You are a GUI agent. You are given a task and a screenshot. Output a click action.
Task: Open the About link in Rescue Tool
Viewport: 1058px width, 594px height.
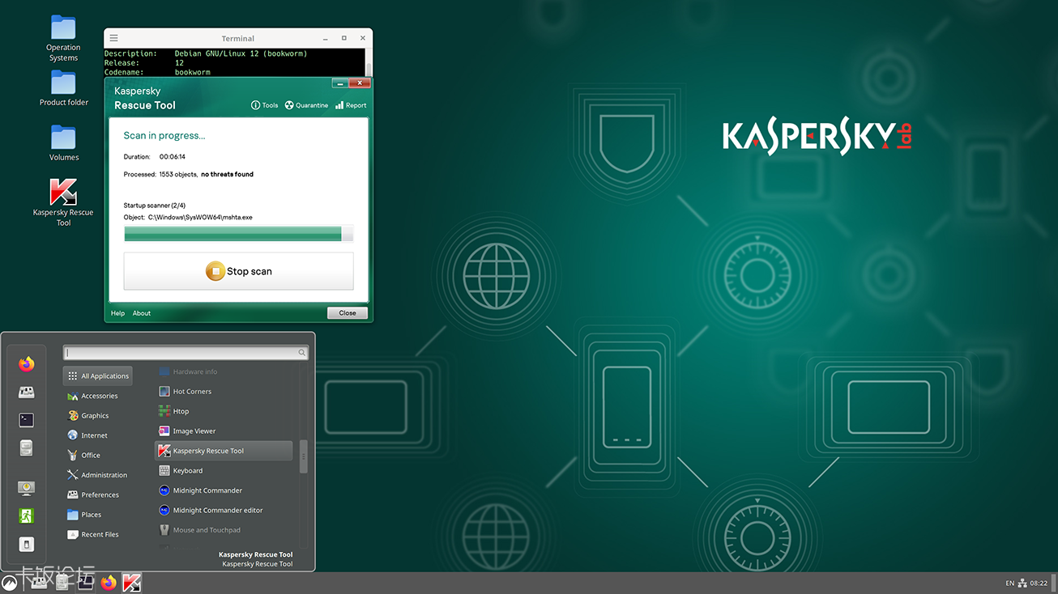(142, 313)
